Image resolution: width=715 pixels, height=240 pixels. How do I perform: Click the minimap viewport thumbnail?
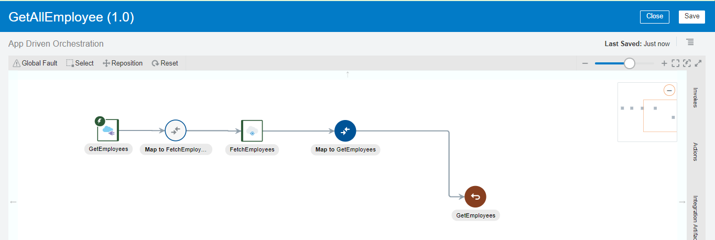(660, 115)
